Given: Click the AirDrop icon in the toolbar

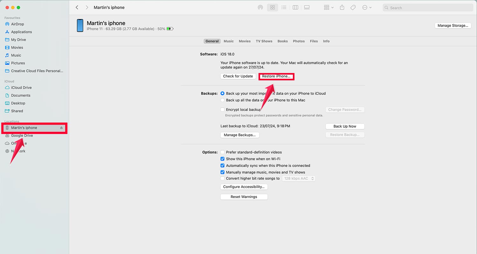Looking at the screenshot, I should [260, 7].
